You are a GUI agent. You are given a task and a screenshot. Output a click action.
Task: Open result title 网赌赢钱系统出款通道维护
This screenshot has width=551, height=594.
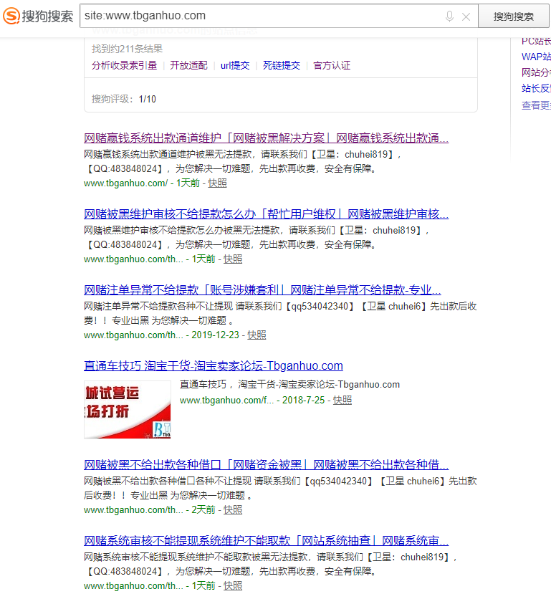pos(267,138)
